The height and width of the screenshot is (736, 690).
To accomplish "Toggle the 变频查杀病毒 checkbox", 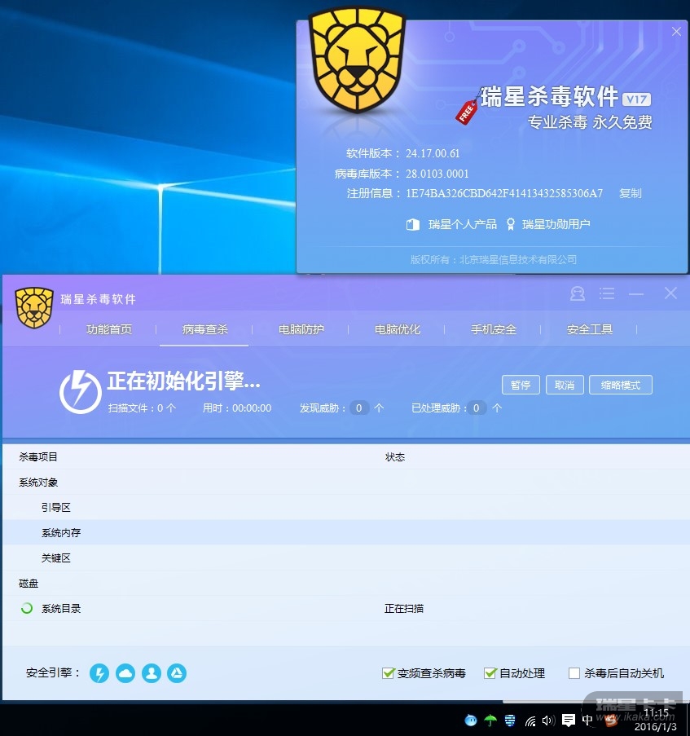I will click(388, 673).
